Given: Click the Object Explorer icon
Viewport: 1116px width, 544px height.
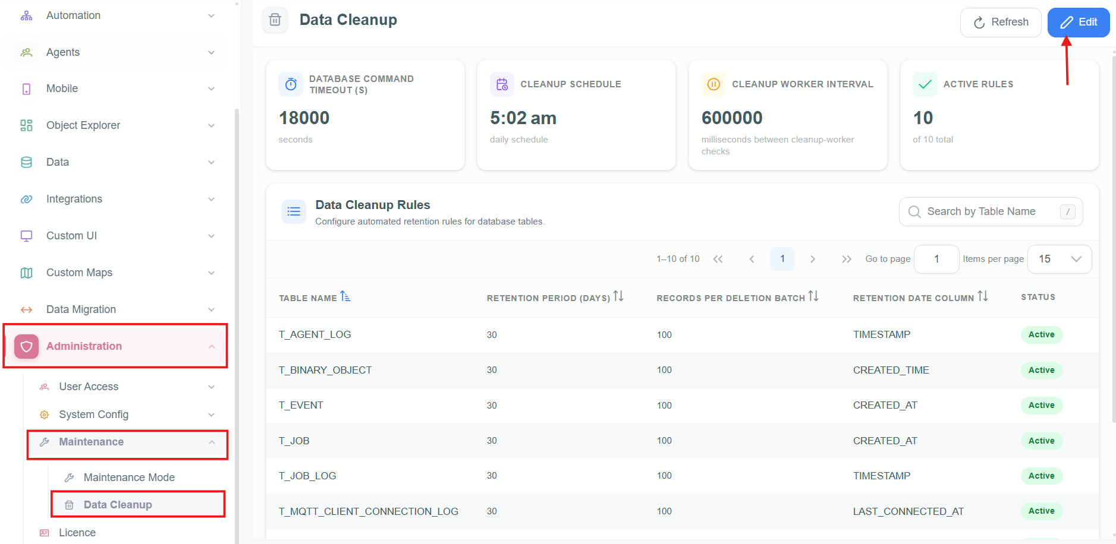Looking at the screenshot, I should (x=26, y=125).
